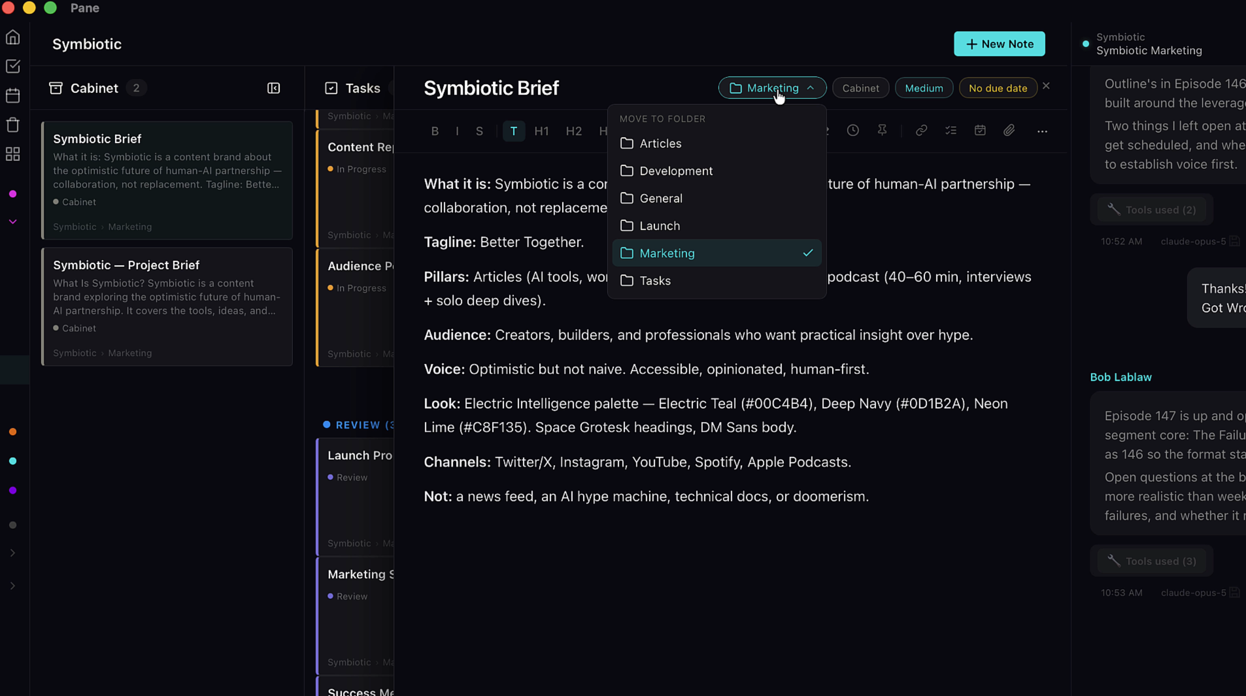The height and width of the screenshot is (696, 1246).
Task: Insert a link with the link icon
Action: click(921, 131)
